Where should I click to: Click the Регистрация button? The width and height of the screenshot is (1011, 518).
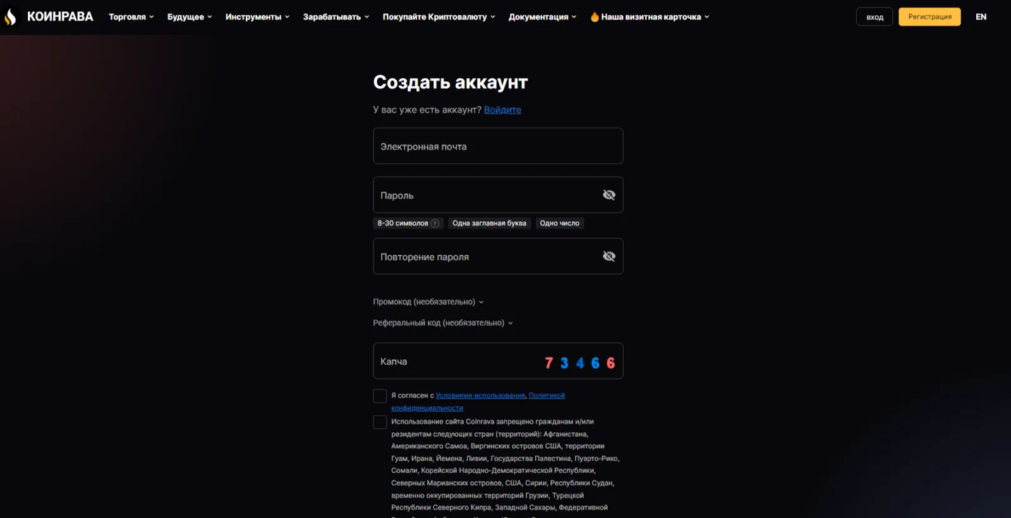click(x=929, y=17)
